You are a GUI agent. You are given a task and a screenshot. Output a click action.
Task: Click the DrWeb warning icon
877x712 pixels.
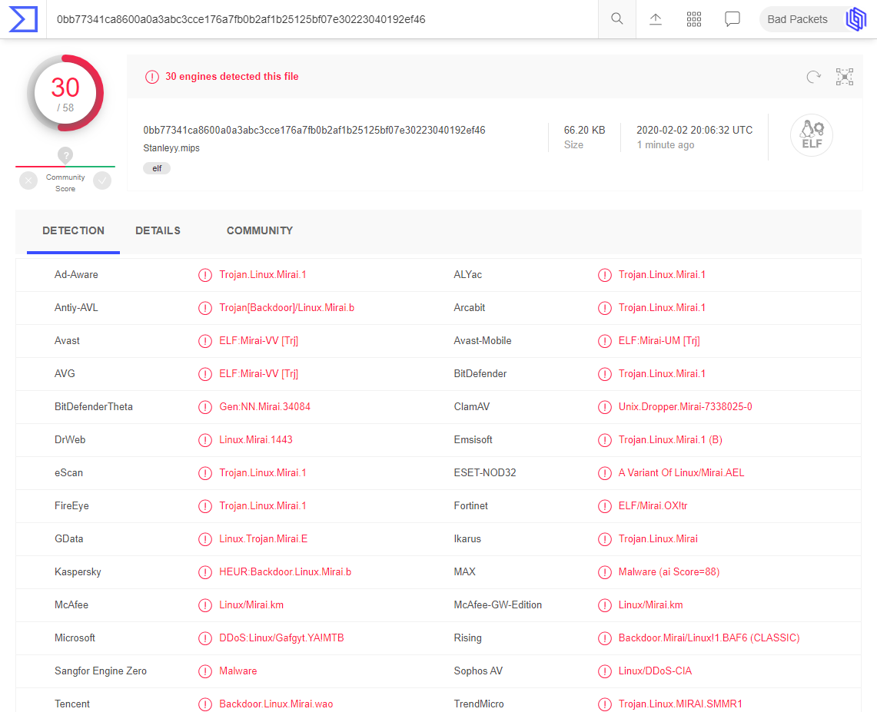205,440
